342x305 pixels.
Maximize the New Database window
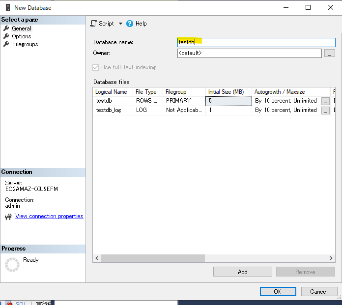click(308, 7)
